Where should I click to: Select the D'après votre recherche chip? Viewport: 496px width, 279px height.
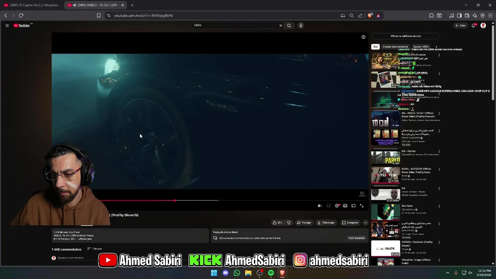click(x=395, y=47)
